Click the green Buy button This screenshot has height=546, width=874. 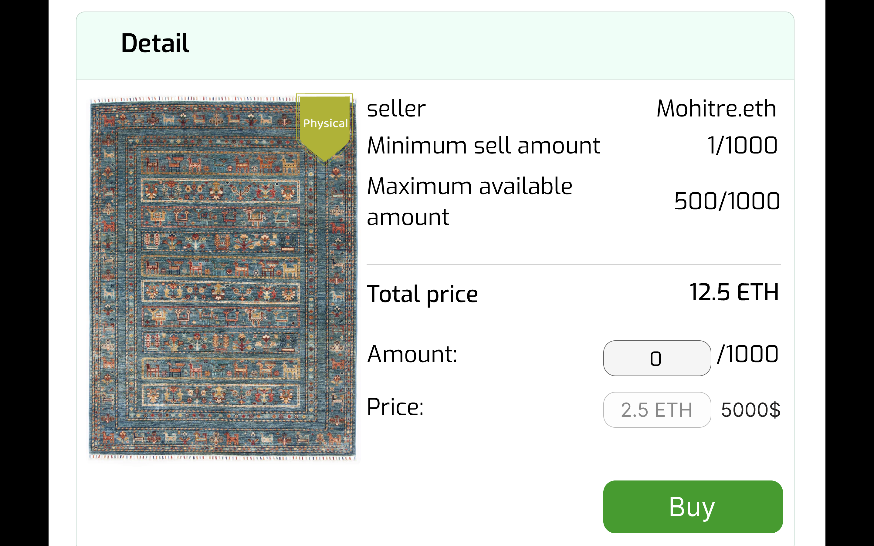click(693, 506)
